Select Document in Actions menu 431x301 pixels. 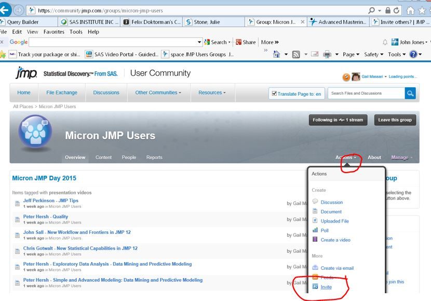[331, 212]
